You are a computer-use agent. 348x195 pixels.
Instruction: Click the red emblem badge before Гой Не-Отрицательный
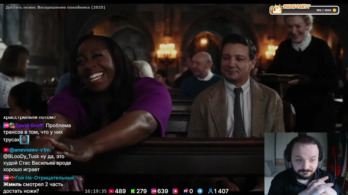(12, 178)
